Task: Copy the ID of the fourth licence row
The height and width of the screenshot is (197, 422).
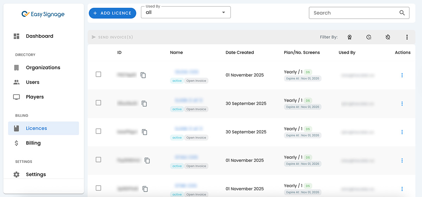Action: (147, 160)
